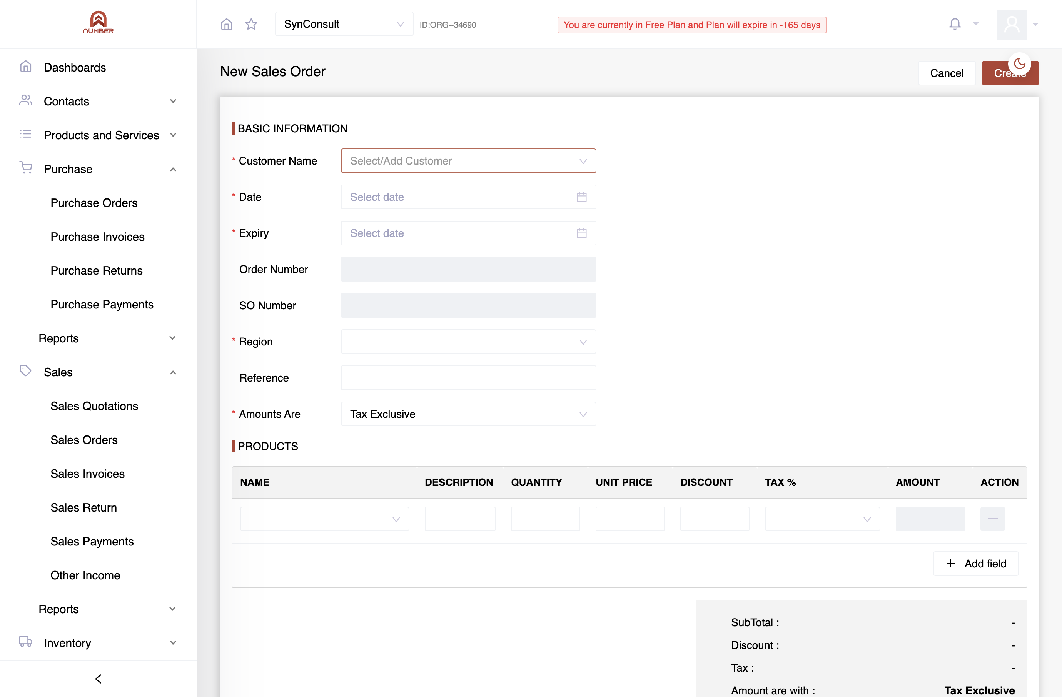Open product Name dropdown in table row
1062x697 pixels.
[324, 519]
